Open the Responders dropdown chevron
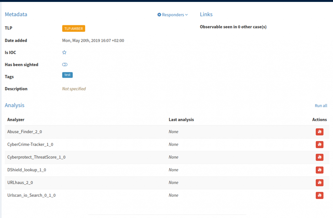This screenshot has height=218, width=333. point(187,15)
